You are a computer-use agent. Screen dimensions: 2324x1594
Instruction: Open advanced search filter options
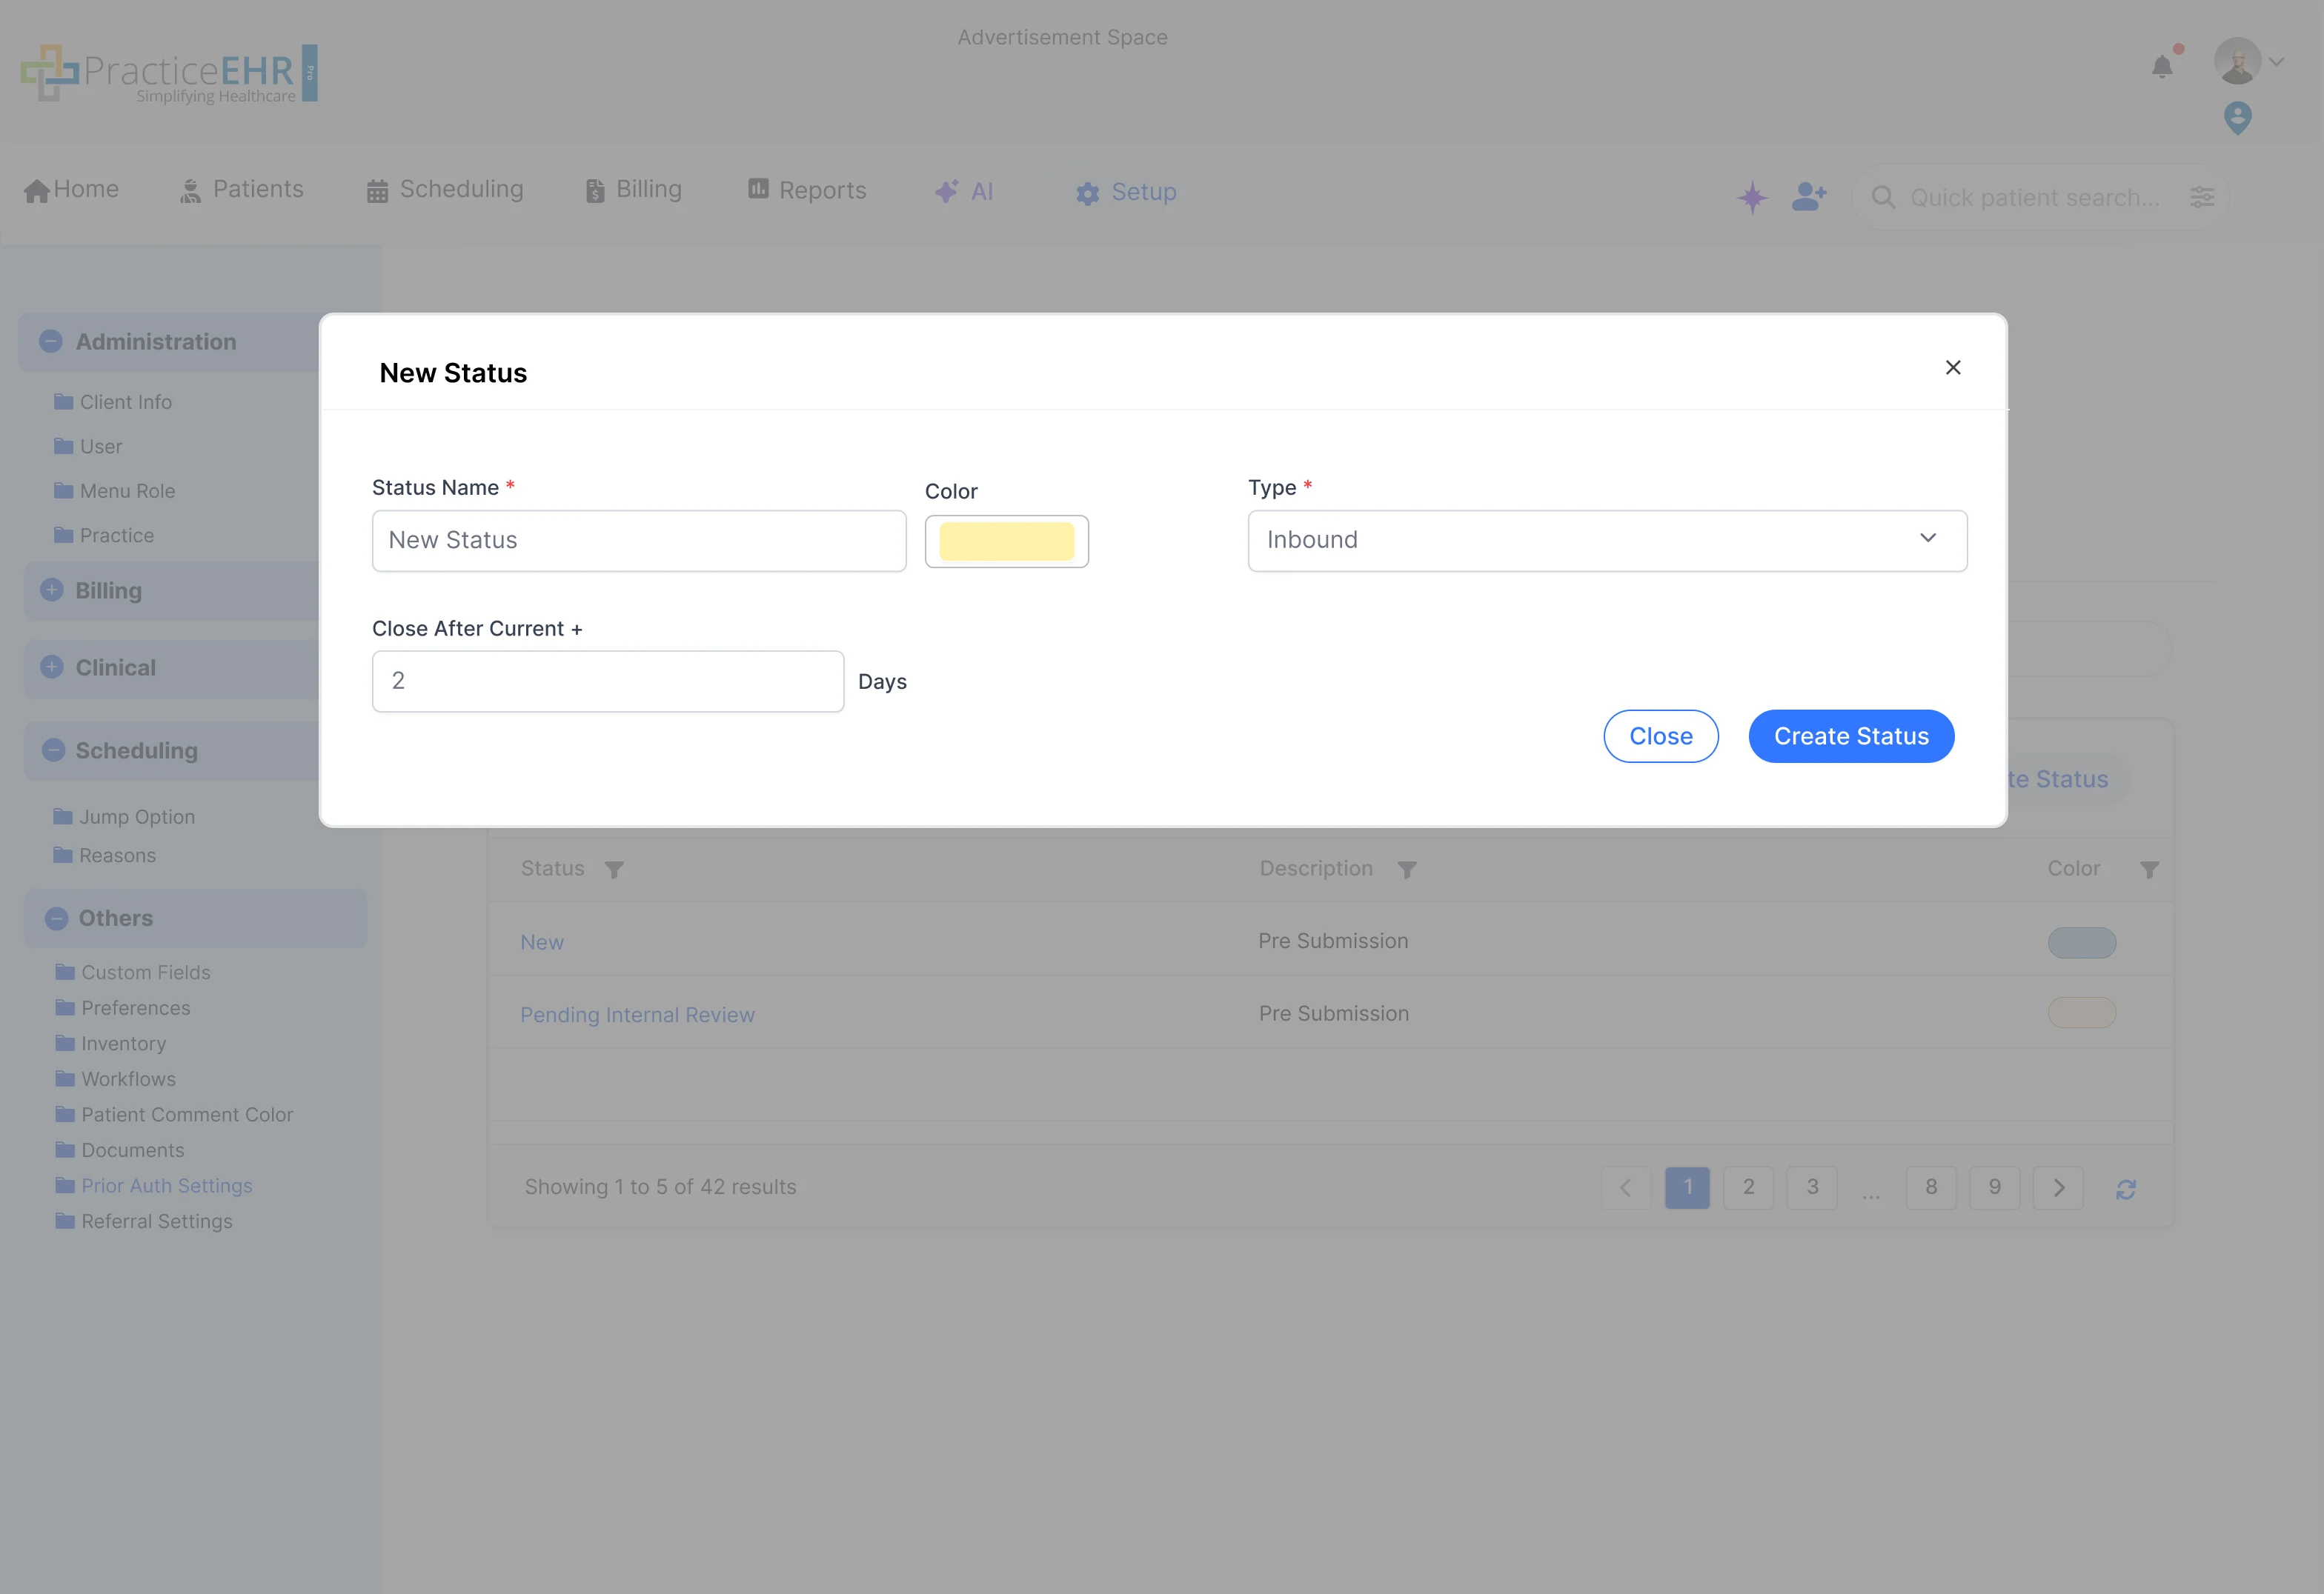click(2203, 197)
